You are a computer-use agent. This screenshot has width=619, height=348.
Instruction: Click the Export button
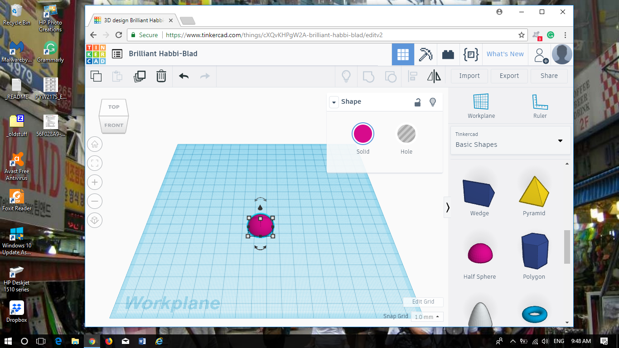509,76
